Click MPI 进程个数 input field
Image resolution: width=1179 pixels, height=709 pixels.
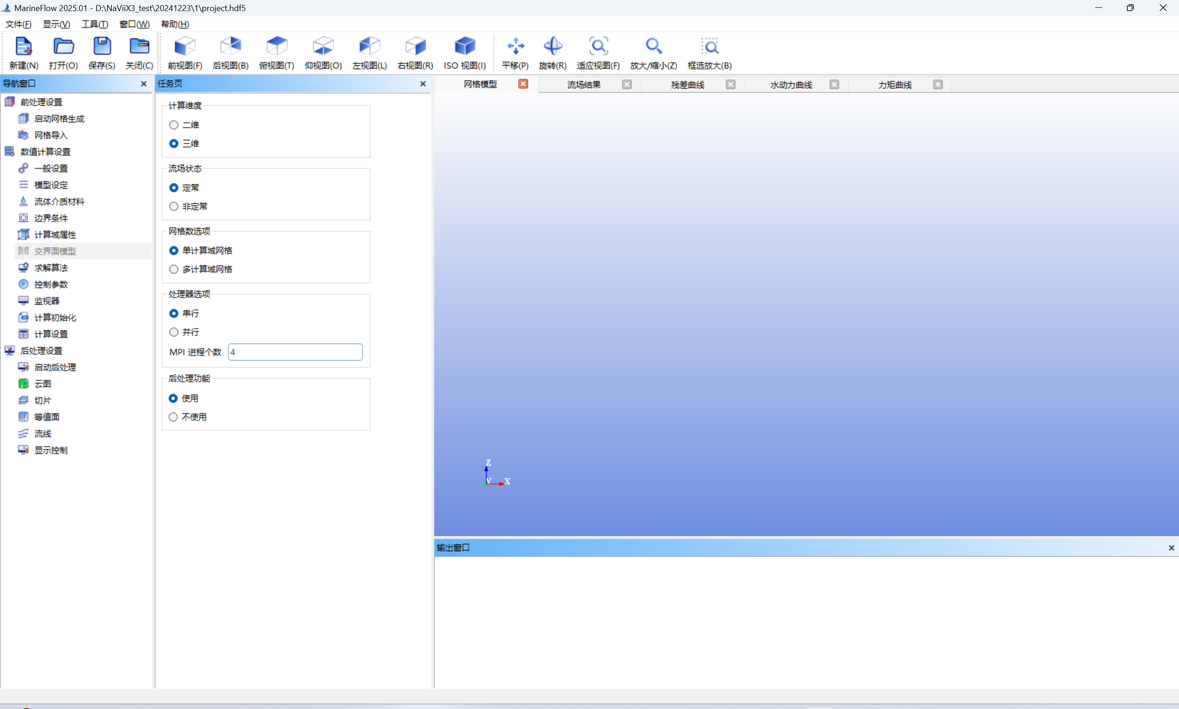tap(294, 352)
